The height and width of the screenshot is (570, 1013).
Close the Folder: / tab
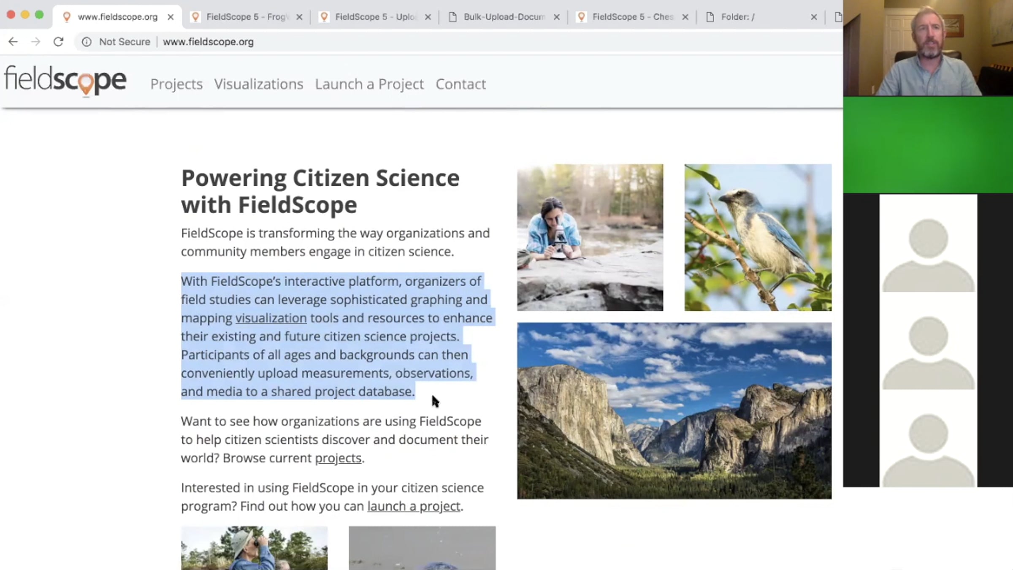814,17
